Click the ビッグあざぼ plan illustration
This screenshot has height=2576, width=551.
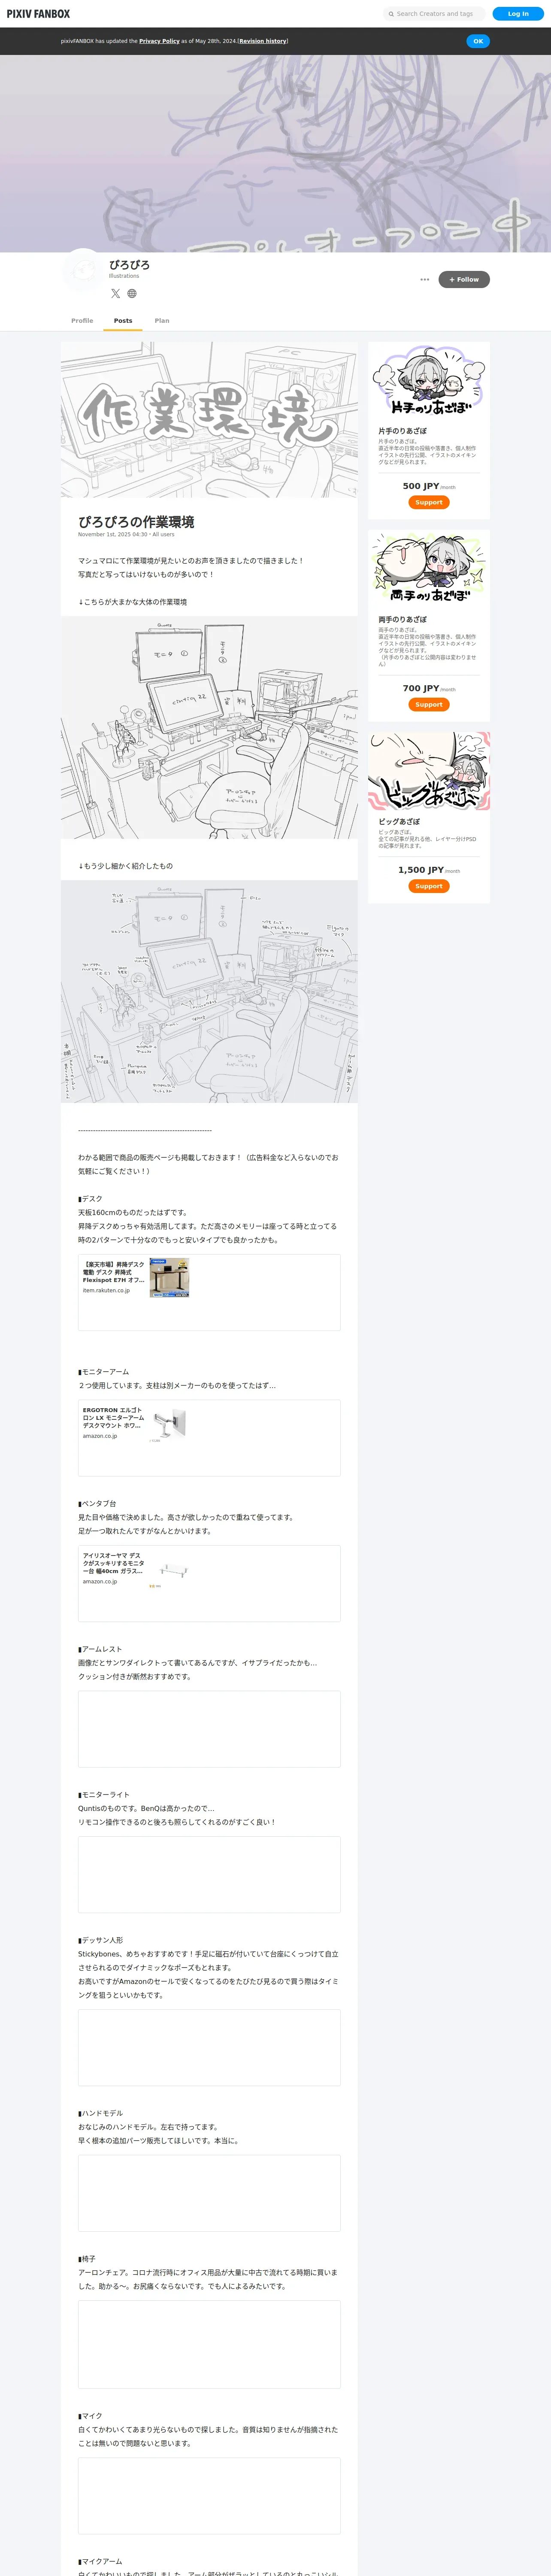tap(429, 771)
